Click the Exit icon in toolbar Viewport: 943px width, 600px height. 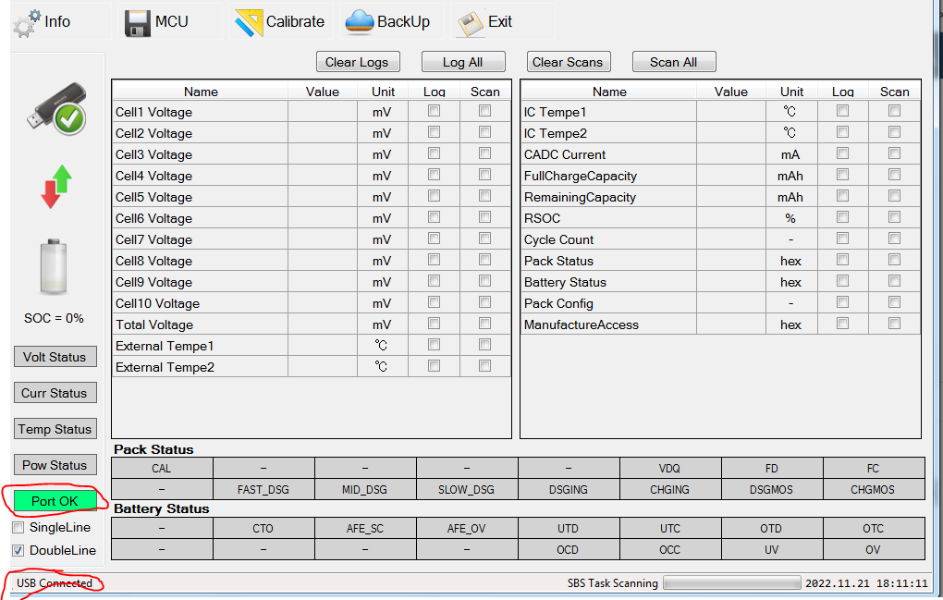(471, 22)
